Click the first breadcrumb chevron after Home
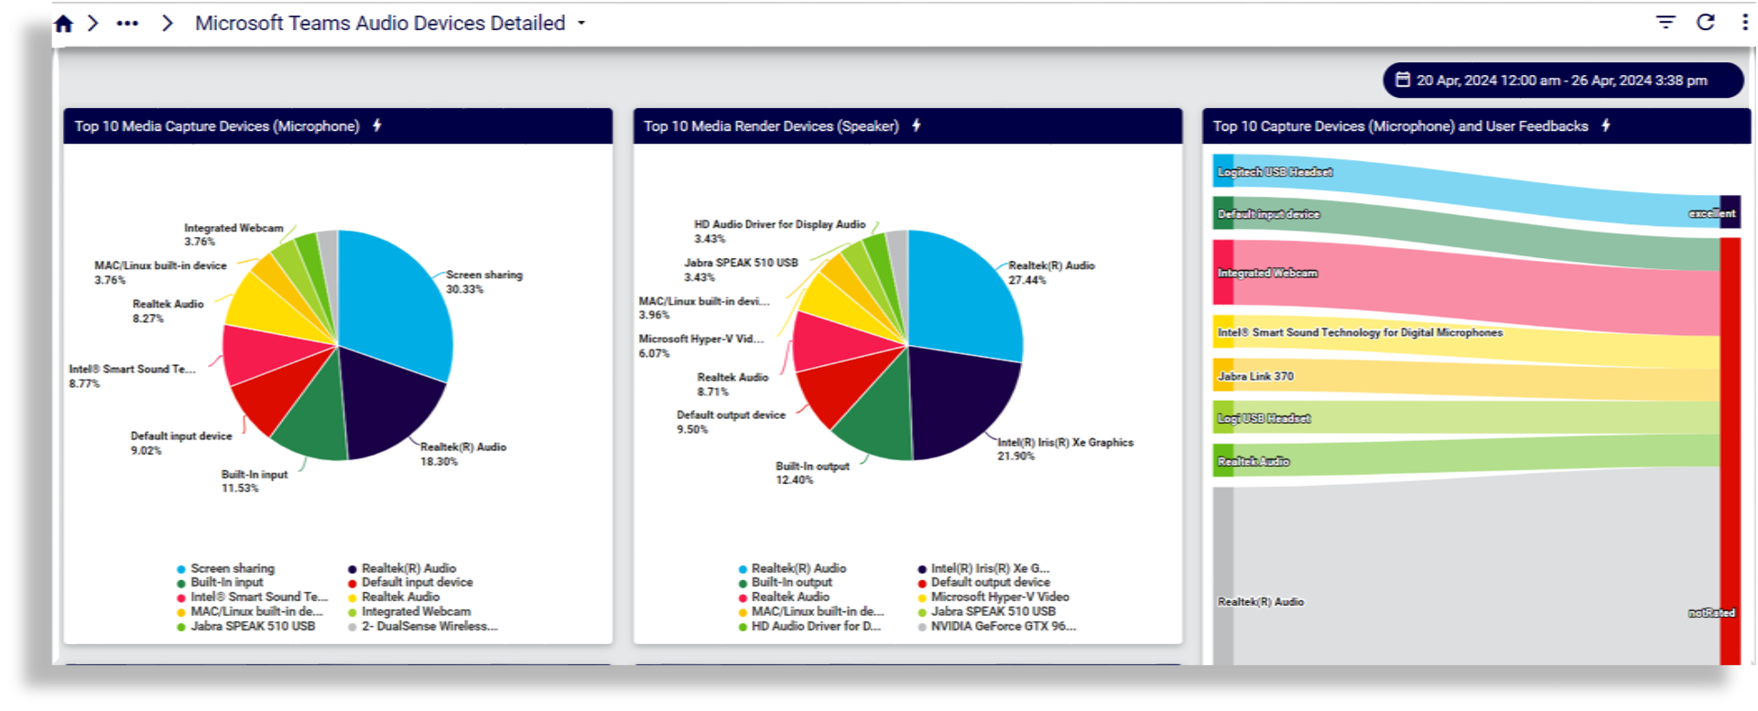This screenshot has width=1758, height=711. pos(92,23)
